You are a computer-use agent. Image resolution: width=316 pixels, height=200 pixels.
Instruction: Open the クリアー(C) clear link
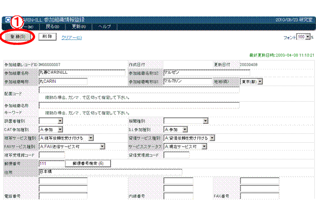coord(71,38)
